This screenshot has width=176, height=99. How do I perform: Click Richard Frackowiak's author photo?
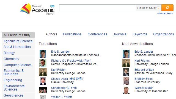tap(43, 63)
